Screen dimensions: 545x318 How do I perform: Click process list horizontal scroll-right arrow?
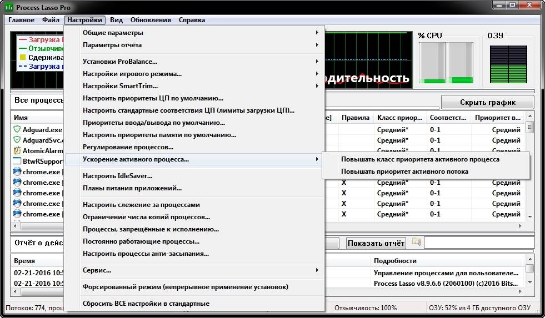(x=521, y=226)
